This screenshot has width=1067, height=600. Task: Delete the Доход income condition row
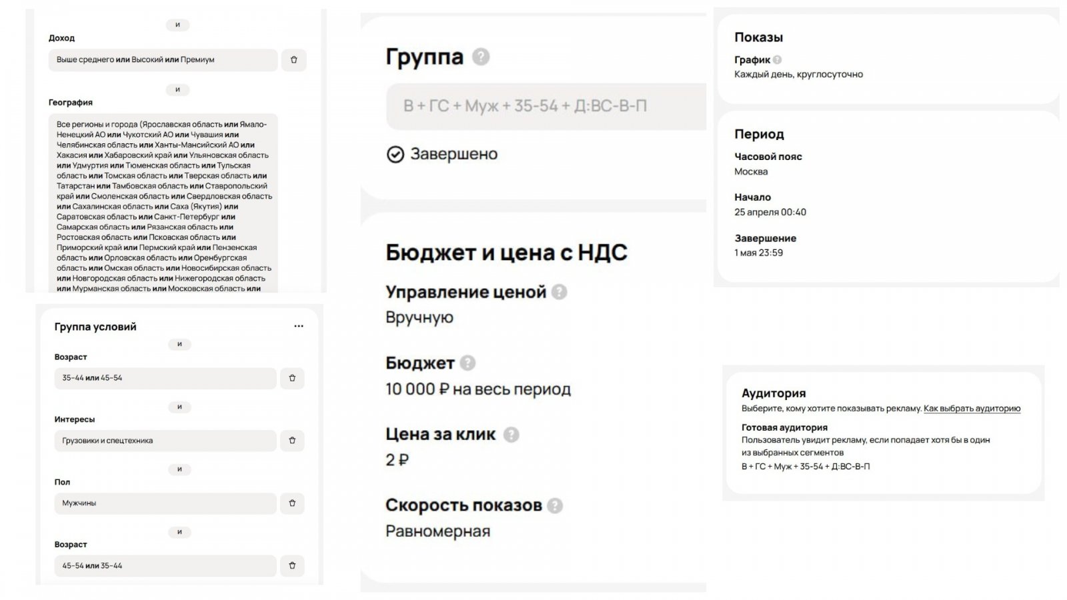293,60
